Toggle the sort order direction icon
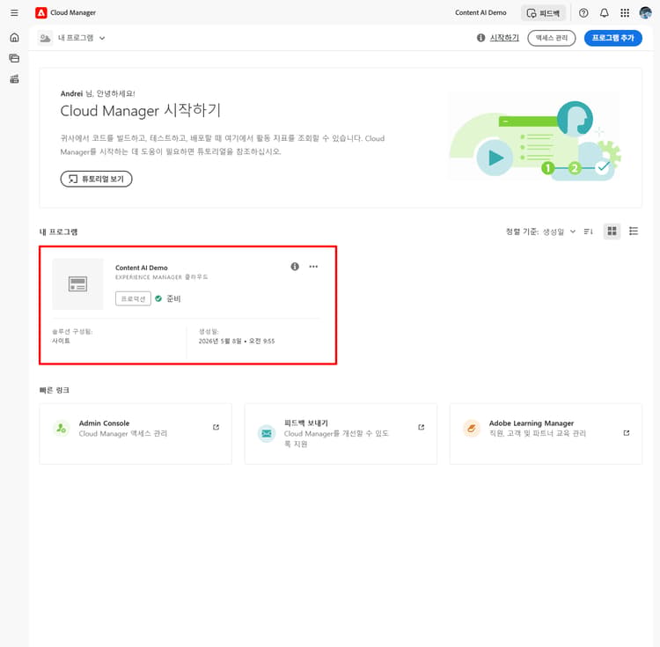 [589, 232]
